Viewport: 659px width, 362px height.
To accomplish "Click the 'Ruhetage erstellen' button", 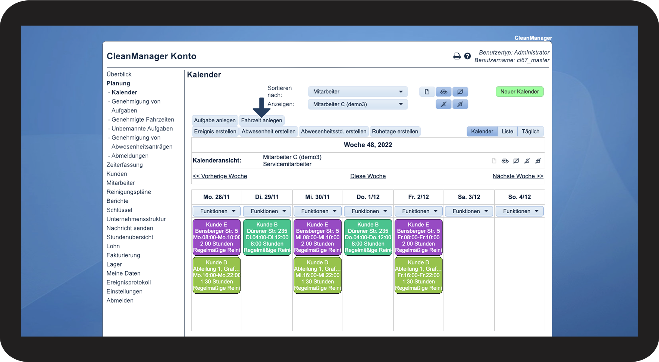I will [x=395, y=132].
